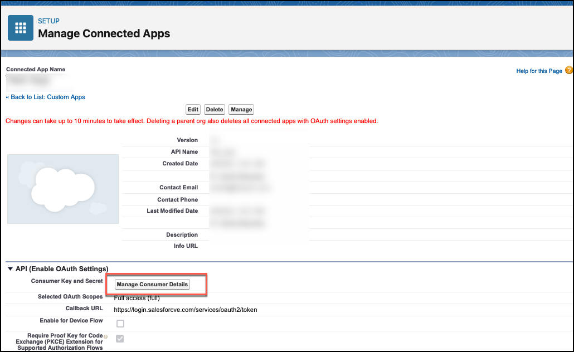
Task: Select the cloud logo image of the app
Action: click(x=62, y=189)
